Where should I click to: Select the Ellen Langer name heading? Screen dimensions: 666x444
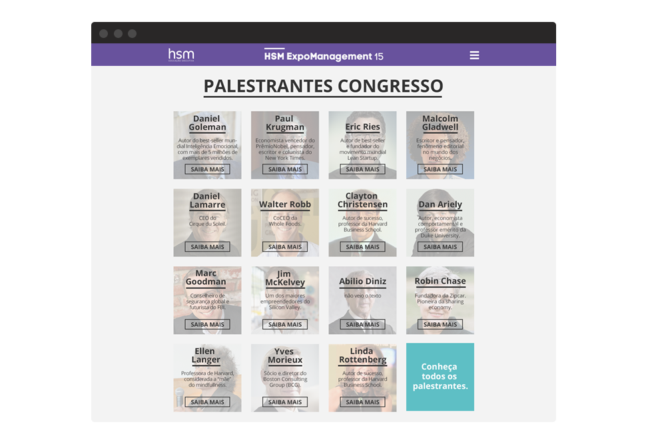click(206, 355)
